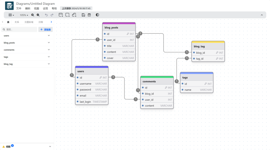Click the zoom out magnifier icon
The image size is (270, 150).
pyautogui.click(x=38, y=15)
